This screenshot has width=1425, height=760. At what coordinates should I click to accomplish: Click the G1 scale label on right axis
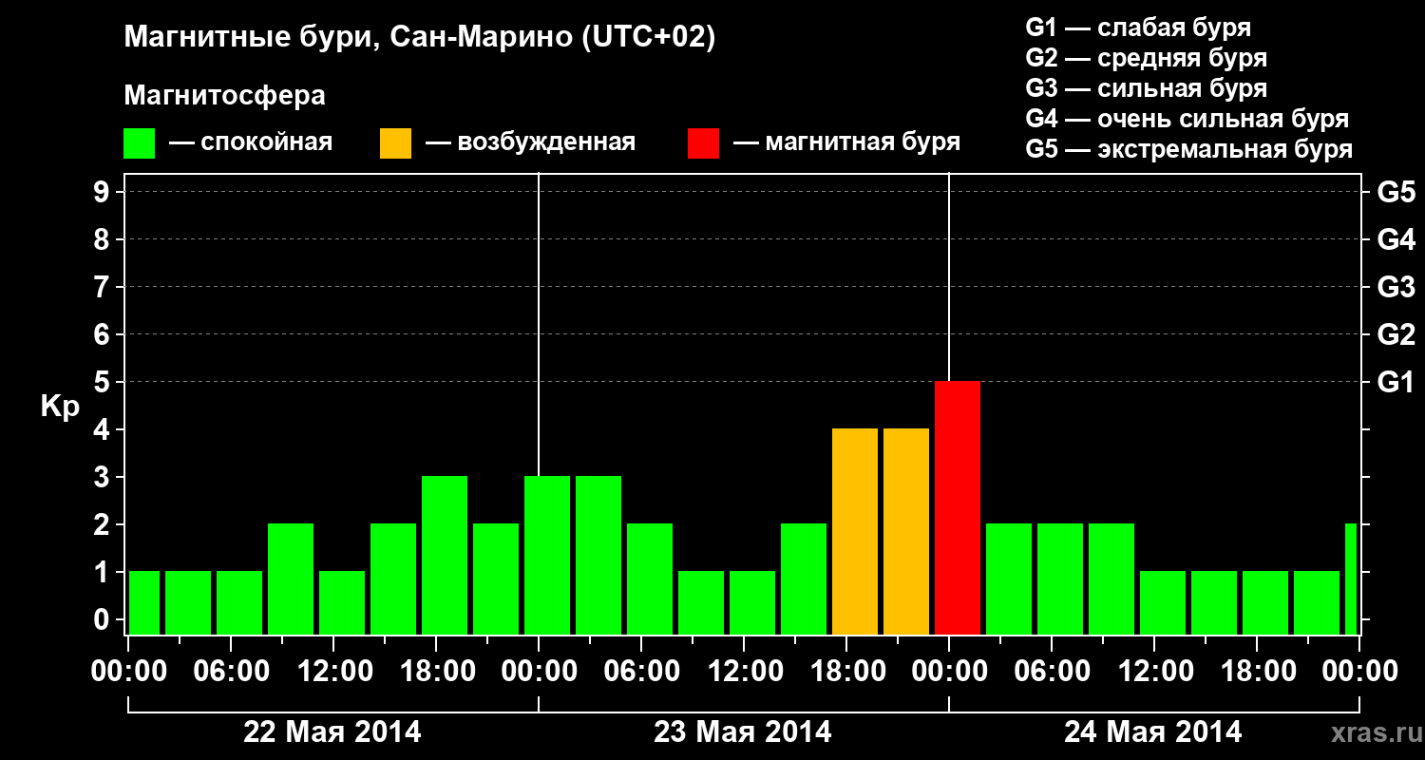coord(1396,383)
